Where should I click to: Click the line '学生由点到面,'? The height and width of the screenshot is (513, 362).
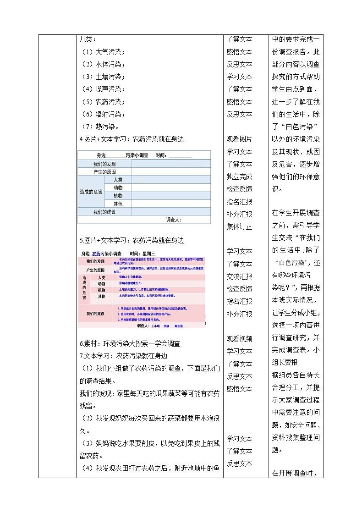[294, 89]
